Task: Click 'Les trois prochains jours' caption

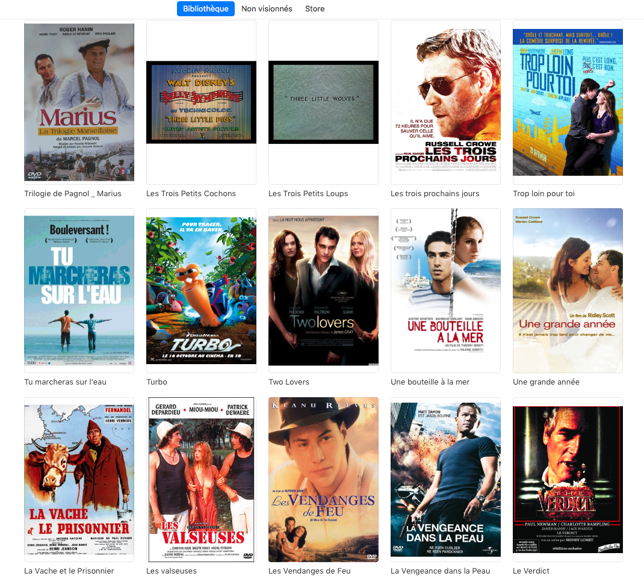Action: tap(435, 193)
